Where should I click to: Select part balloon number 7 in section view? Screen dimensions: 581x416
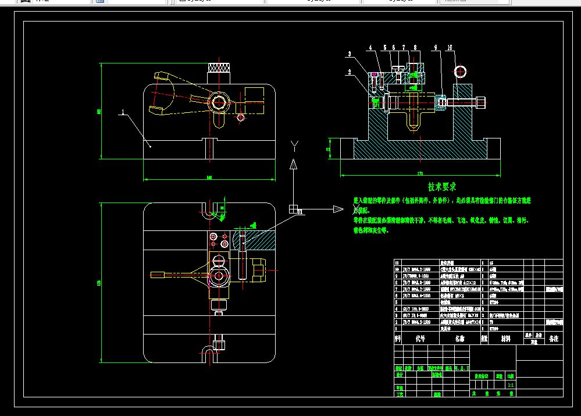(404, 48)
